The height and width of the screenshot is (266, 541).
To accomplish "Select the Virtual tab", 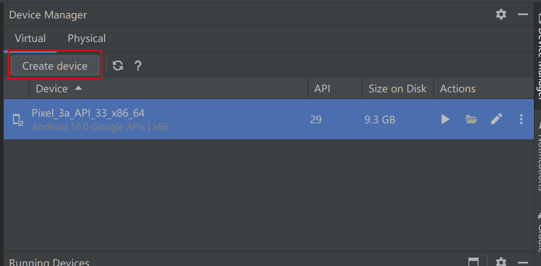I will pyautogui.click(x=30, y=38).
